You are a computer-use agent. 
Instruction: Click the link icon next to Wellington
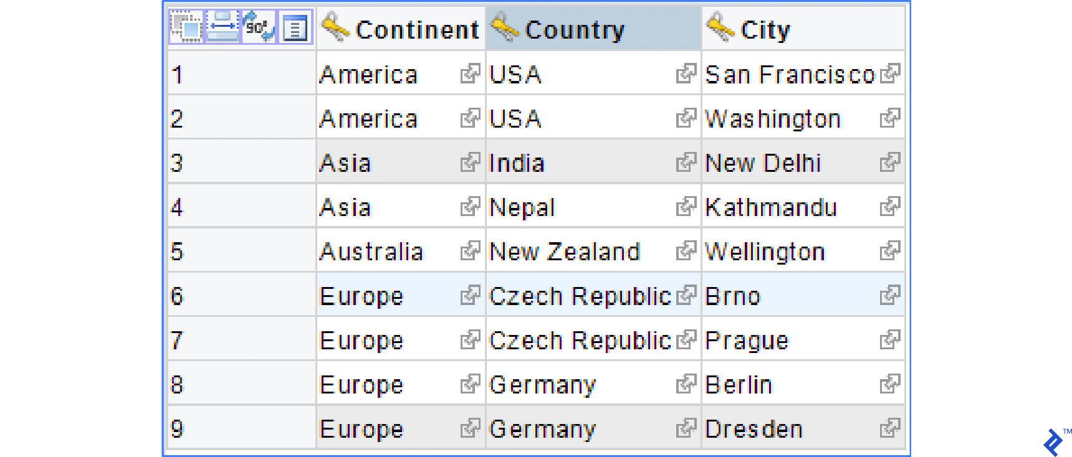890,250
